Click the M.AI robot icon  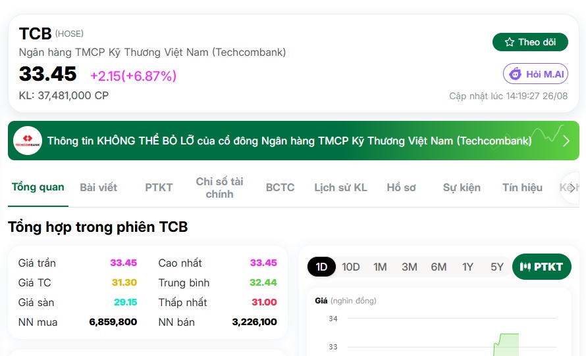click(x=515, y=74)
